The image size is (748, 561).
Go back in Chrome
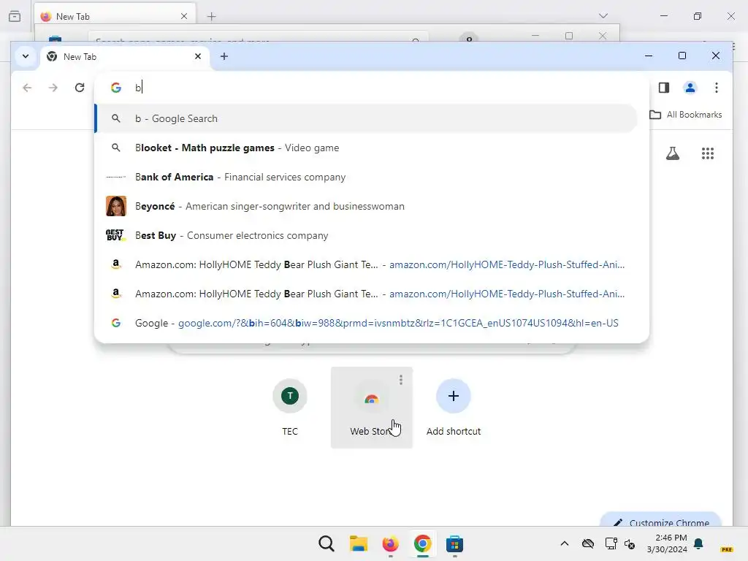click(x=27, y=88)
